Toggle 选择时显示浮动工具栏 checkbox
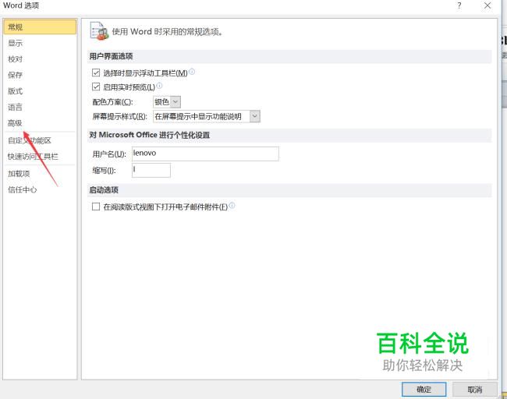This screenshot has width=507, height=399. 96,72
